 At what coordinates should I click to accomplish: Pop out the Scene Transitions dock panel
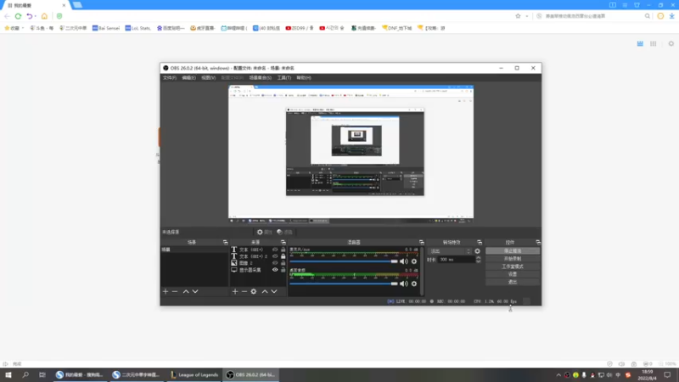tap(480, 242)
